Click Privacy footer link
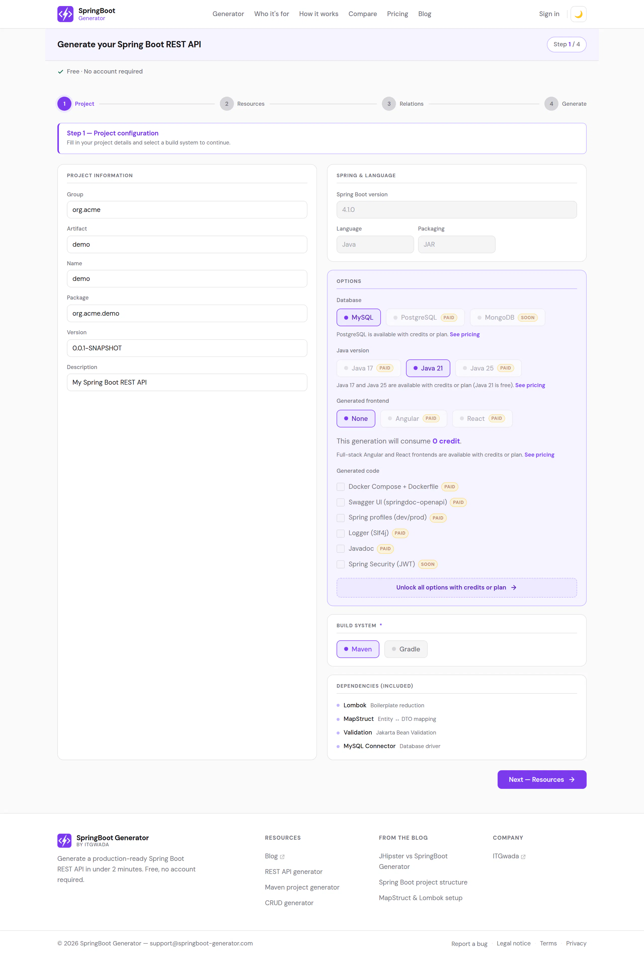Viewport: 644px width, 957px height. pos(576,943)
